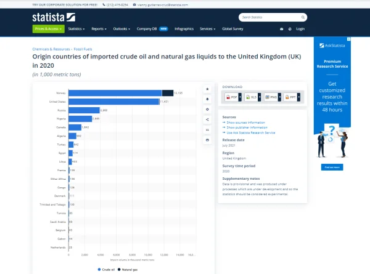Click plus next to PNG download
Screen dimensions: 370x274
tap(279, 97)
